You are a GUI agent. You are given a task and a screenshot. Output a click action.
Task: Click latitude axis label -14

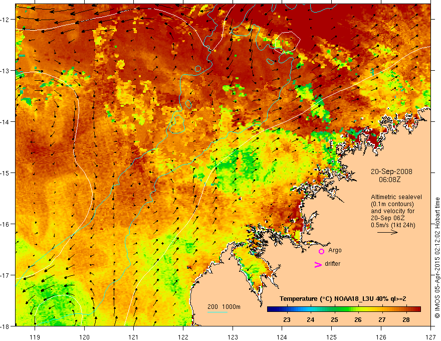point(5,122)
